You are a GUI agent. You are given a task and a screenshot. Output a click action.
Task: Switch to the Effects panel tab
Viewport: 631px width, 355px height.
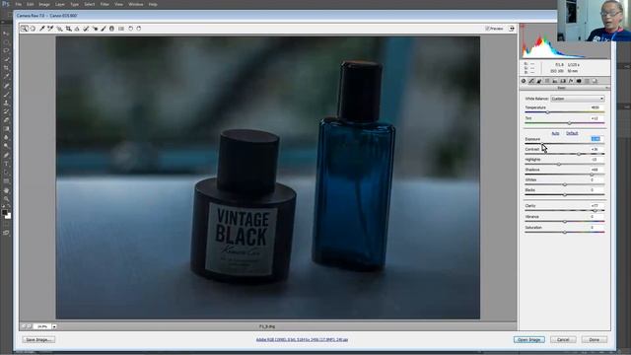[571, 81]
